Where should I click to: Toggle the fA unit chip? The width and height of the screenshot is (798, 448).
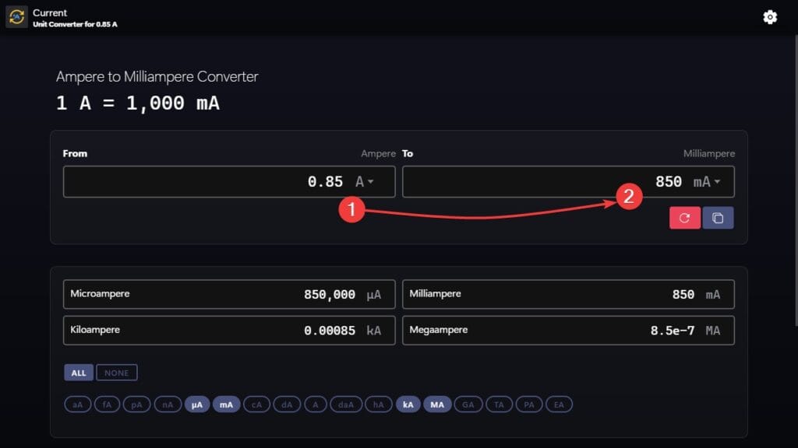(107, 404)
